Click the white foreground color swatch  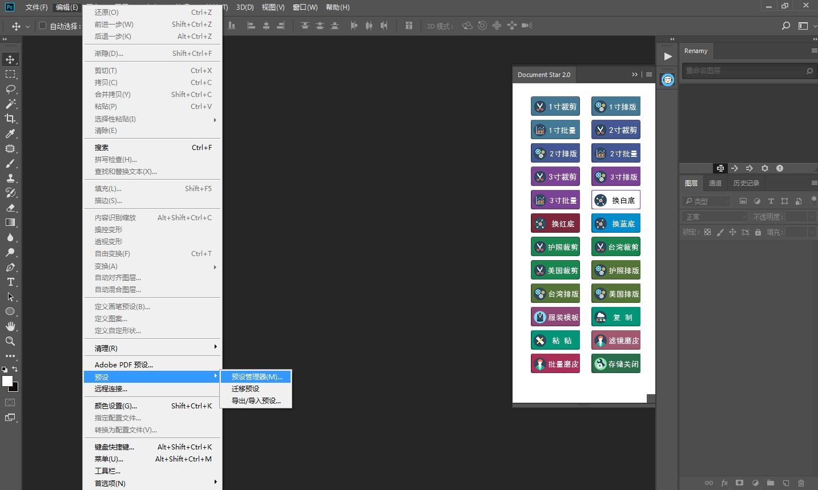[x=7, y=381]
